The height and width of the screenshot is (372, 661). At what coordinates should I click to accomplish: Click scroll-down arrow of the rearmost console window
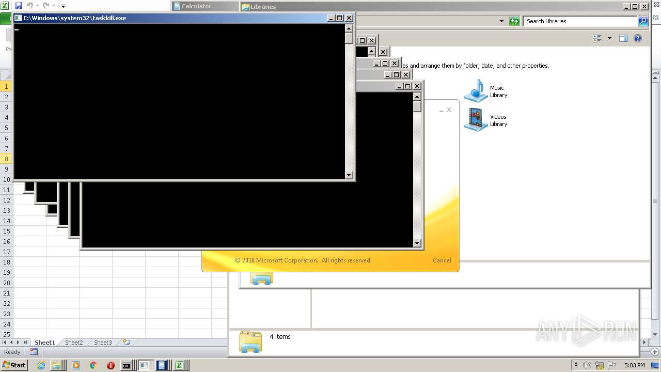pyautogui.click(x=417, y=243)
